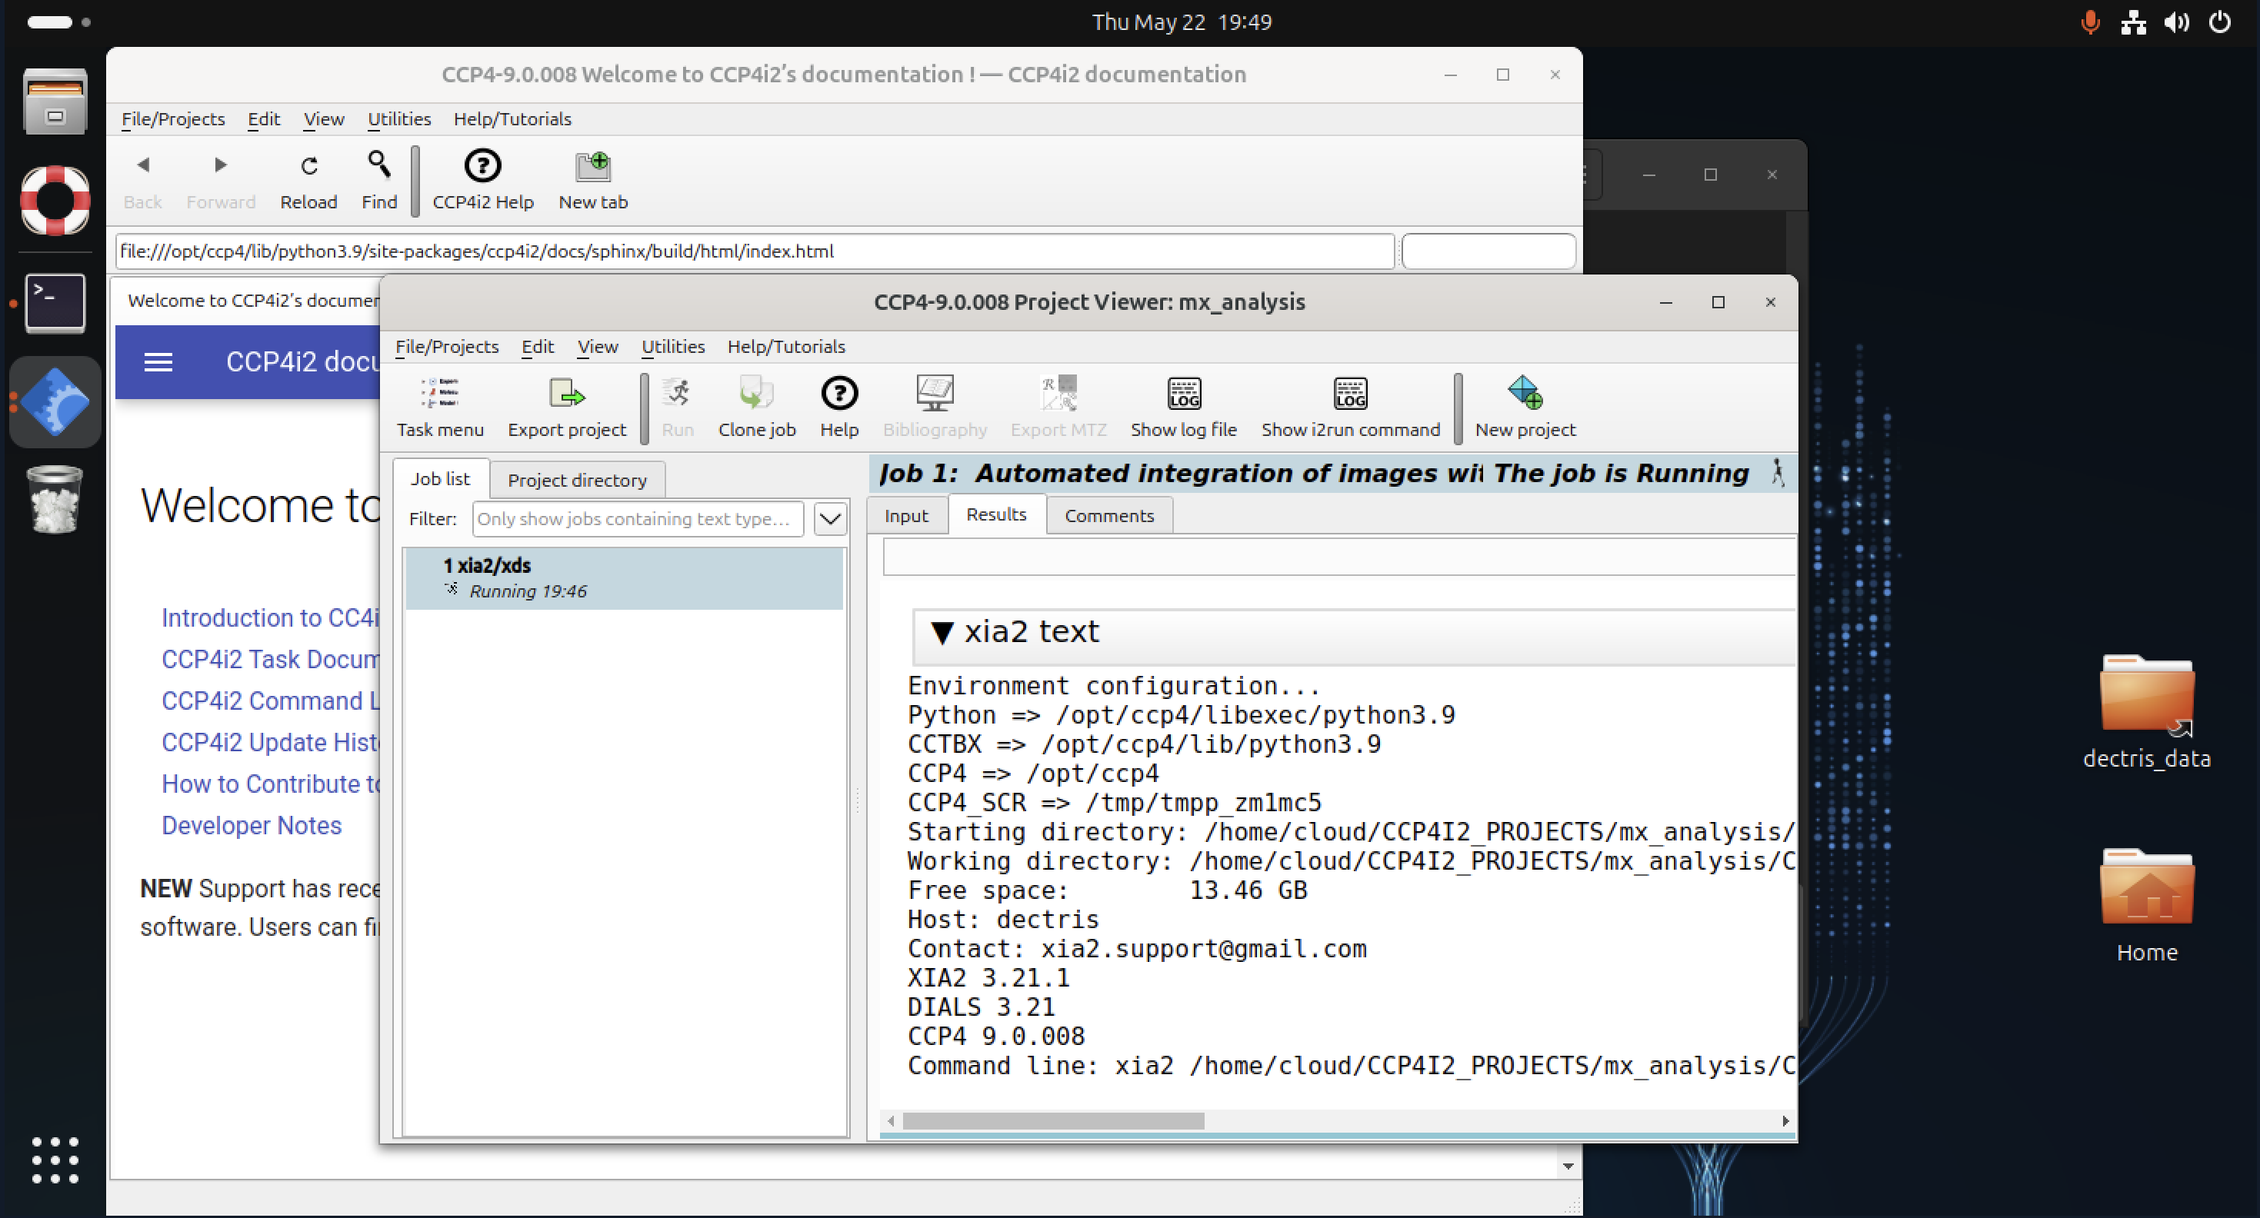2260x1218 pixels.
Task: Open File/Projects menu in Project Viewer
Action: (447, 346)
